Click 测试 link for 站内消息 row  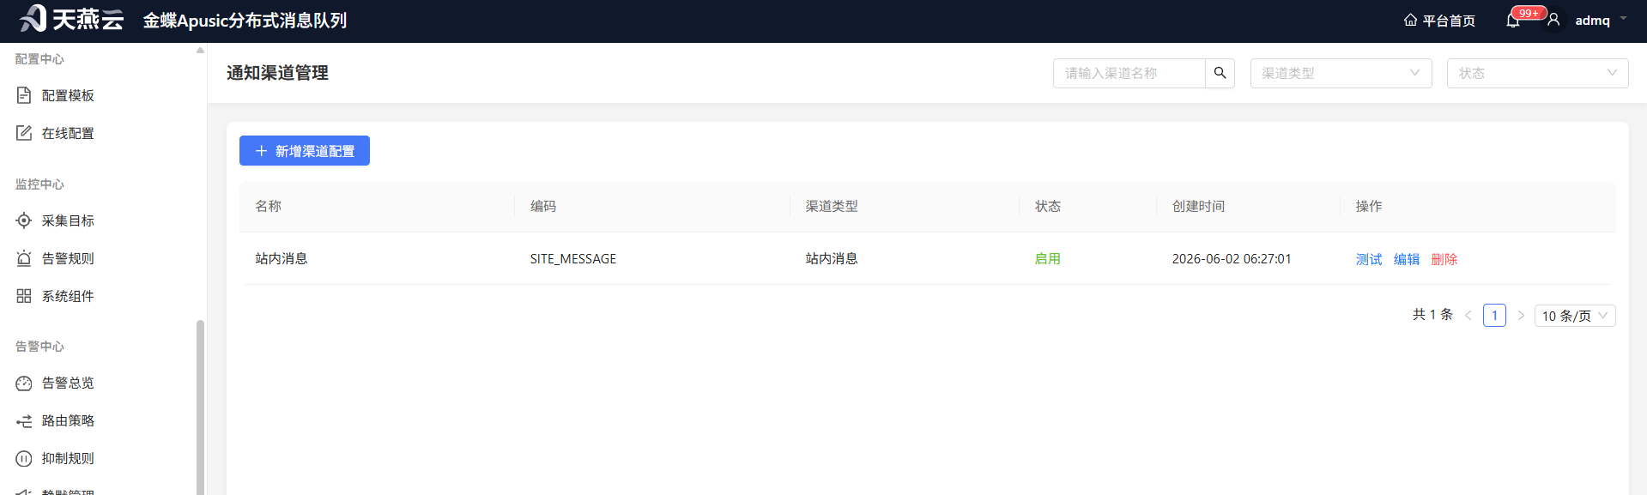click(1369, 259)
